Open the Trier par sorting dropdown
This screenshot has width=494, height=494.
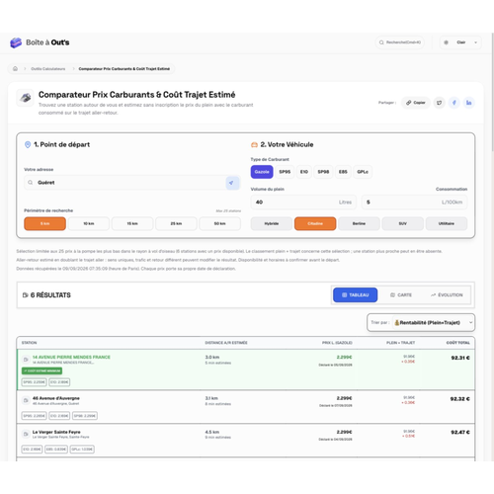[x=421, y=322]
